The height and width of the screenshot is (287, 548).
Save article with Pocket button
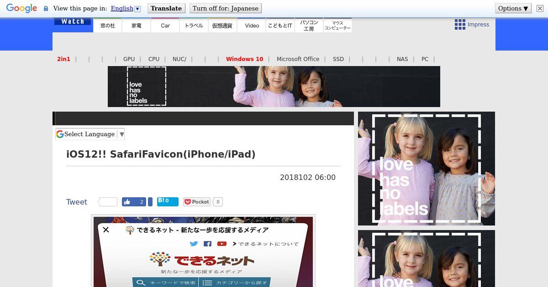pyautogui.click(x=196, y=202)
